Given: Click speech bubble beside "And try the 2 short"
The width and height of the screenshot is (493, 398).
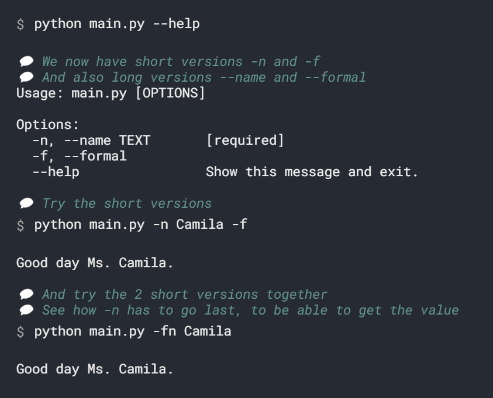Looking at the screenshot, I should 26,294.
